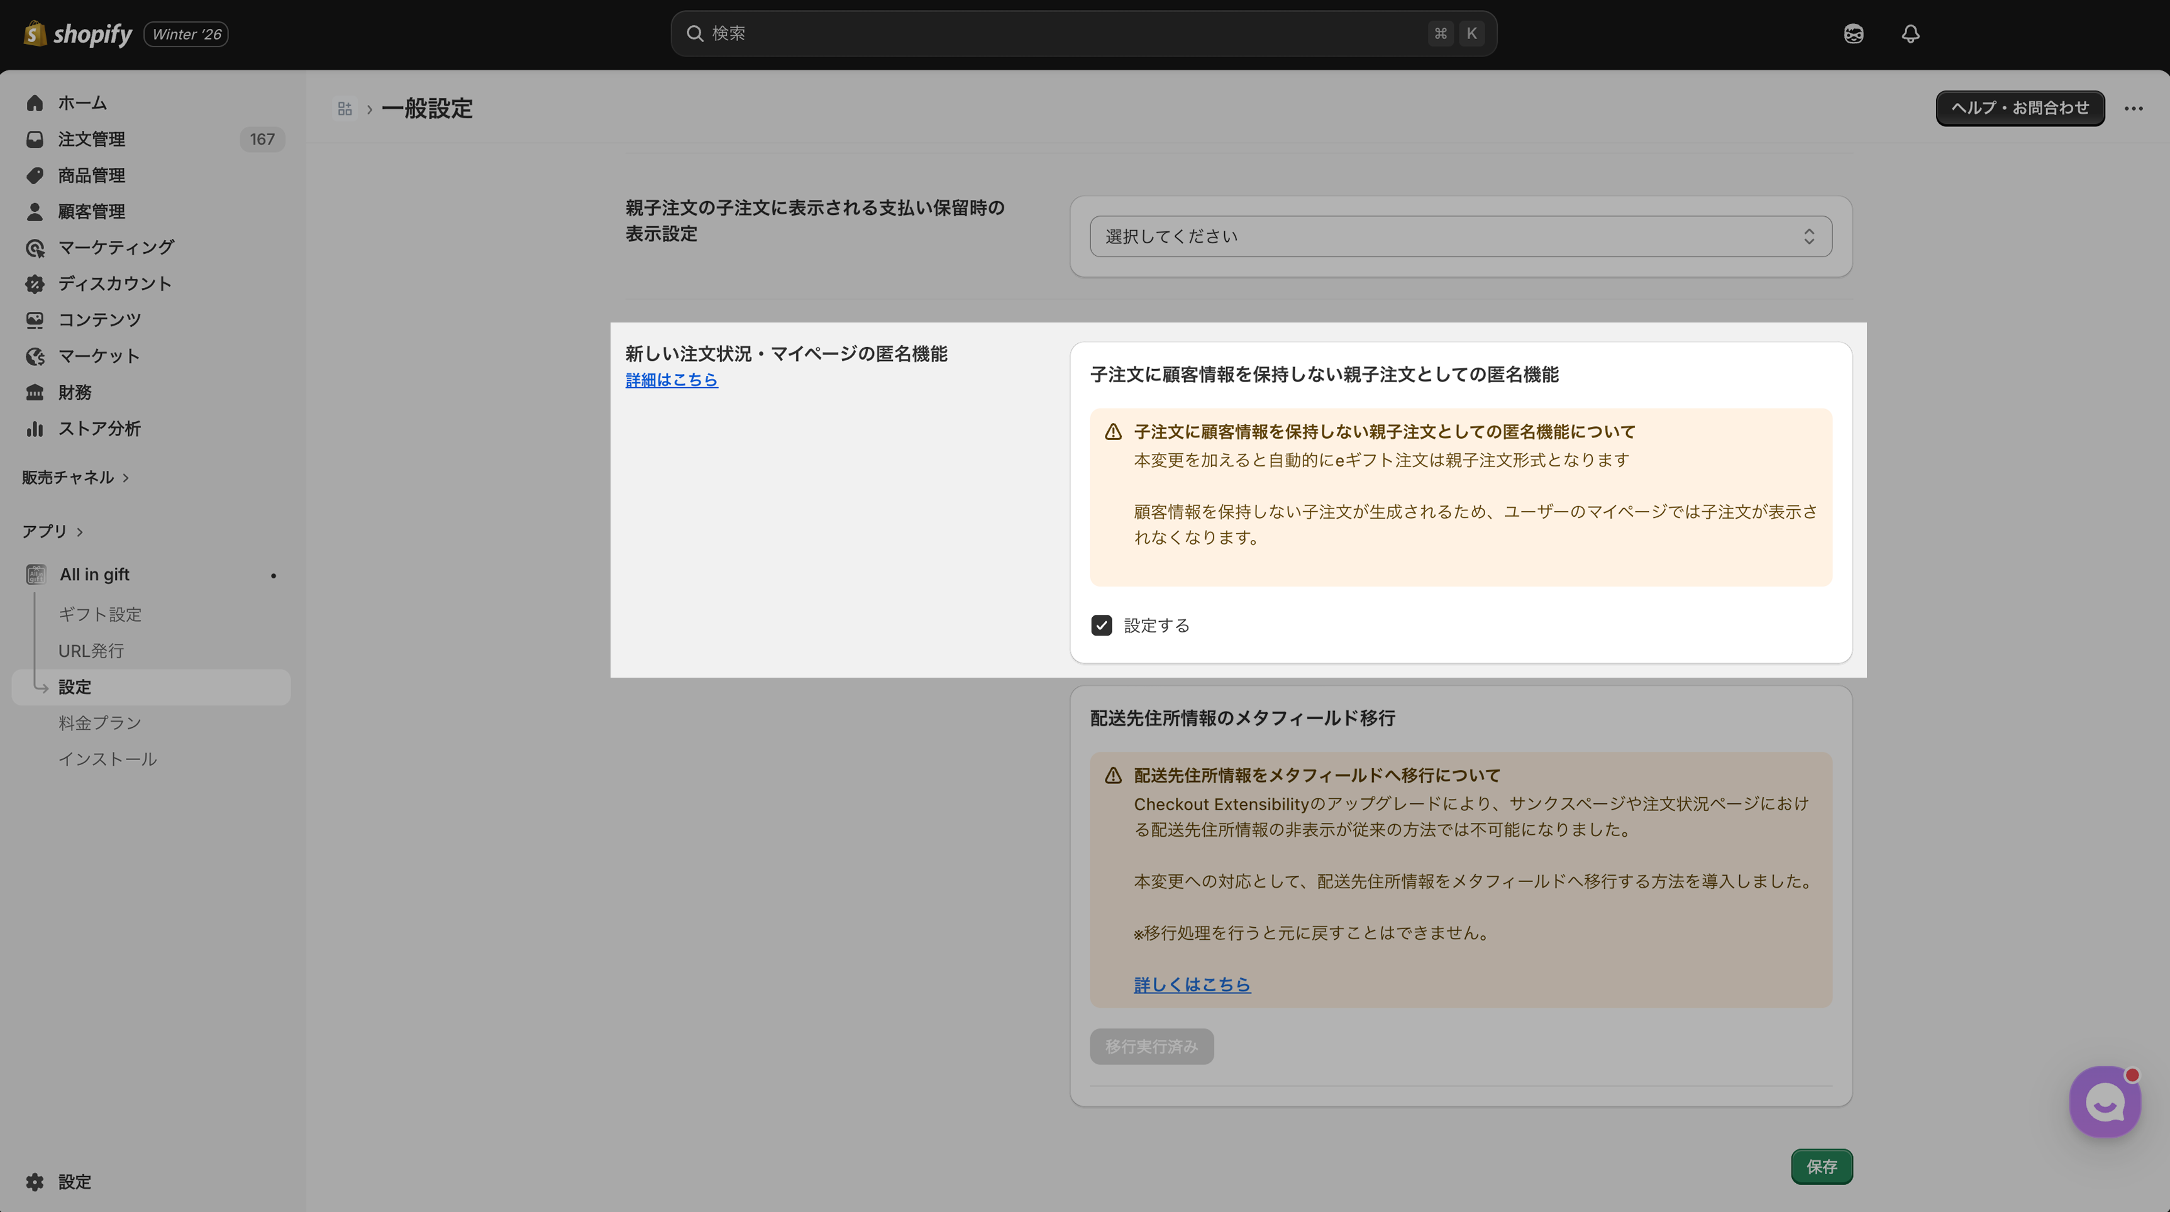Expand the 販売チャネル section chevron
The image size is (2170, 1212).
[x=126, y=478]
